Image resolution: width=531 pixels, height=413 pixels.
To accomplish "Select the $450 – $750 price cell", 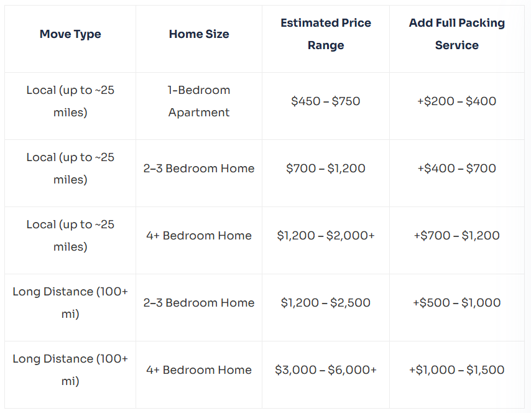I will pyautogui.click(x=325, y=101).
